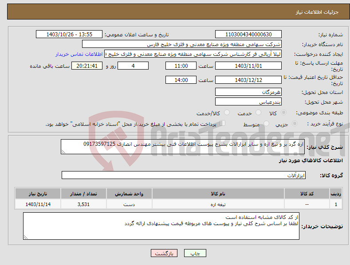Click the چاپ (print) button
Viewport: 350px width, 265px height.
click(x=195, y=253)
